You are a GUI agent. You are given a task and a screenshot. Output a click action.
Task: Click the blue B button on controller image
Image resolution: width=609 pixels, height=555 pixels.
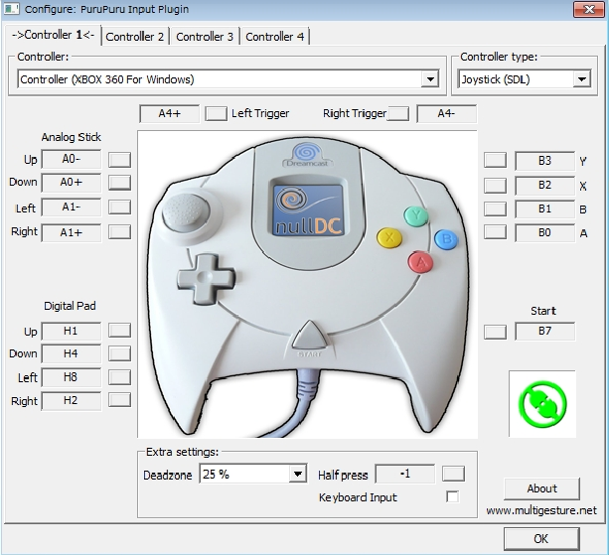pyautogui.click(x=446, y=239)
